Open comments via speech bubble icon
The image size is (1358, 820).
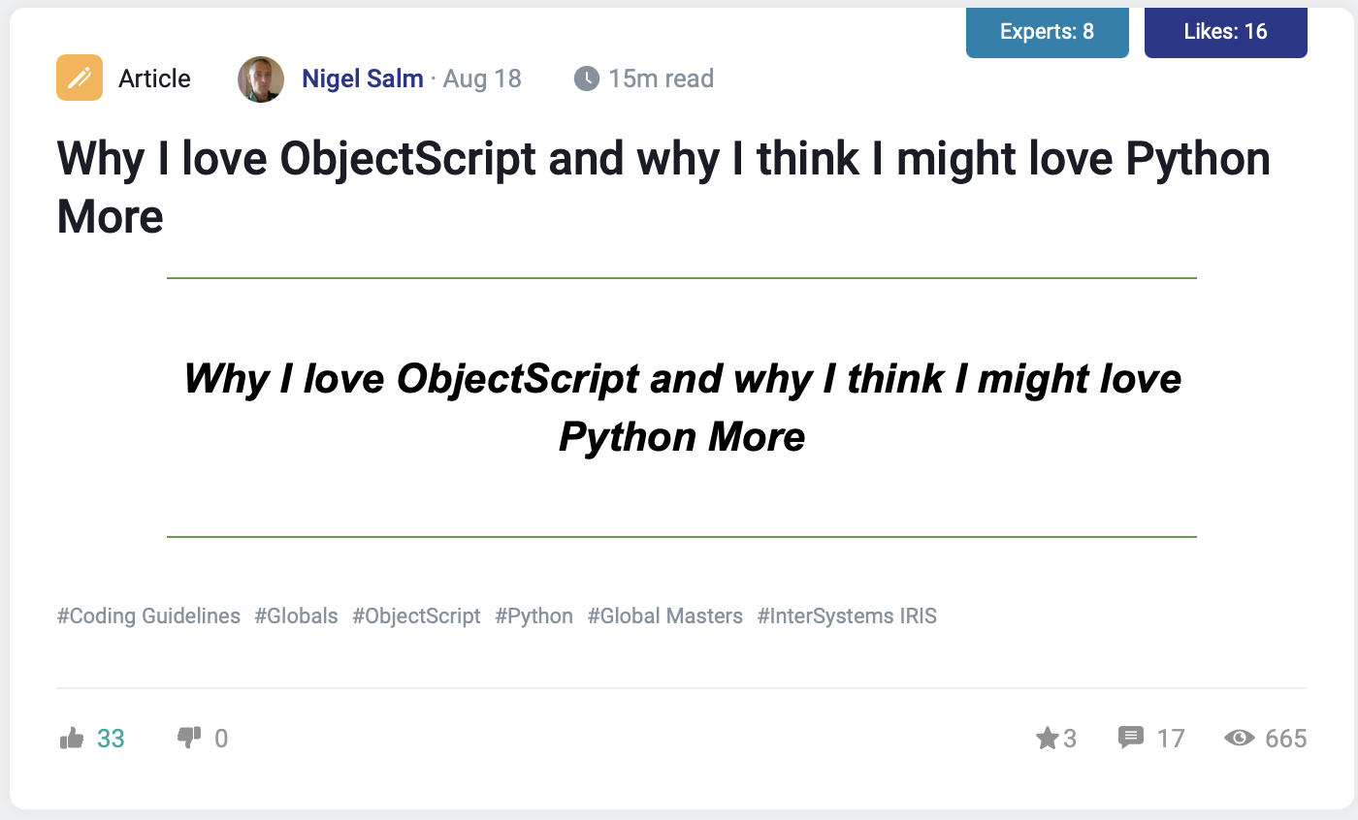[1130, 739]
